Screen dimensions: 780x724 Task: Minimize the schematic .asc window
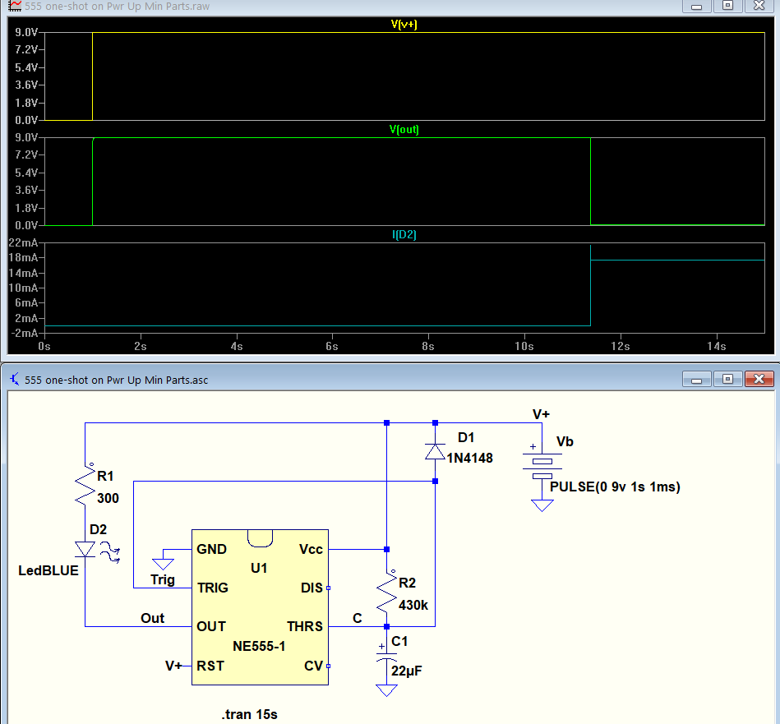pyautogui.click(x=696, y=380)
